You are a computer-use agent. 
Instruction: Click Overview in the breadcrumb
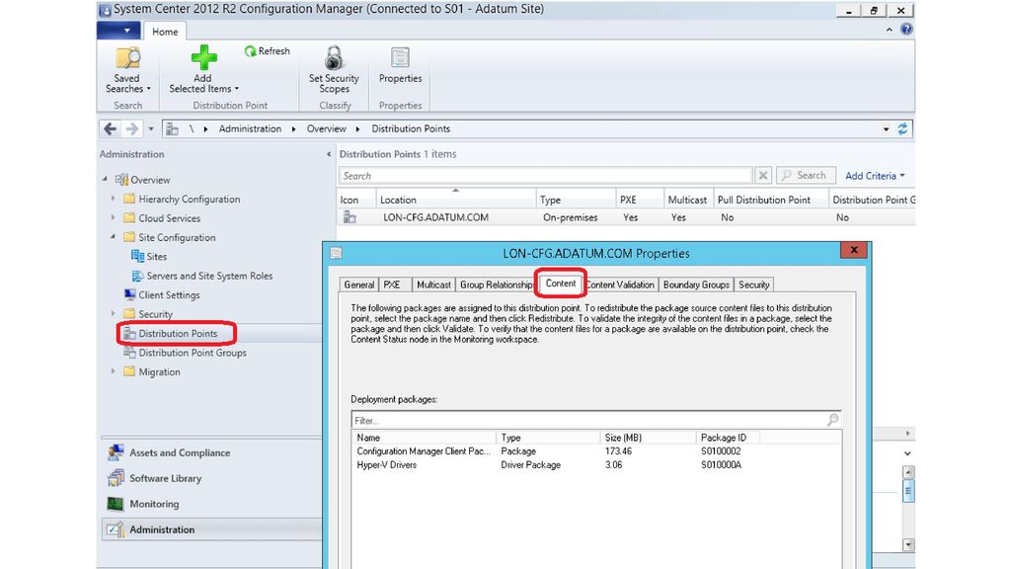(326, 129)
